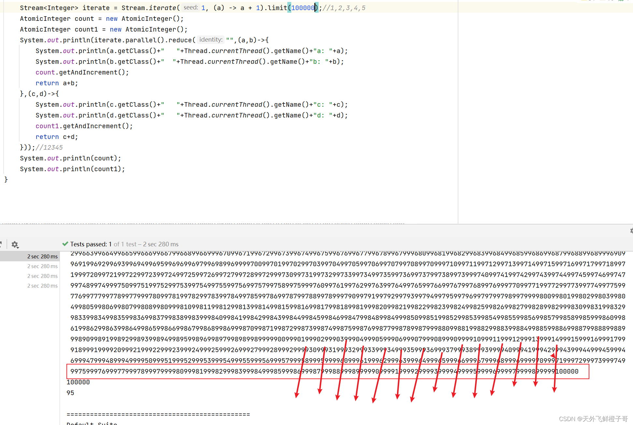Click the 'identity:' inlay hint in reduce call
This screenshot has width=633, height=425.
pyautogui.click(x=211, y=40)
